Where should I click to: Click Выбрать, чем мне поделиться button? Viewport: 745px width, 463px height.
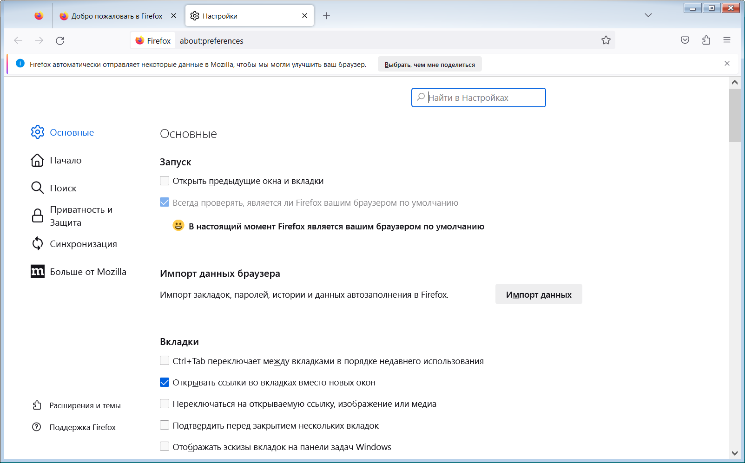tap(429, 65)
